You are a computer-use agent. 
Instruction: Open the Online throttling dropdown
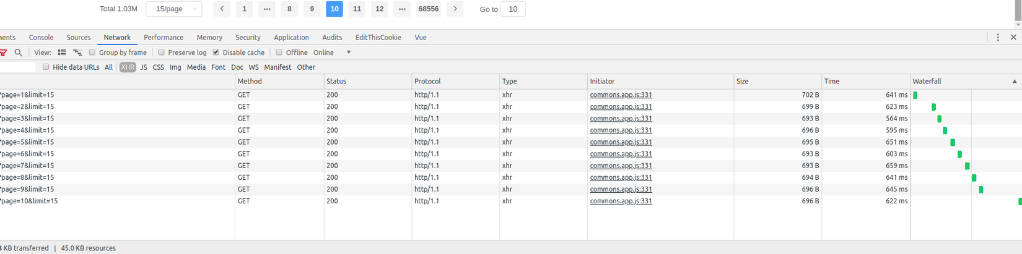(x=333, y=53)
